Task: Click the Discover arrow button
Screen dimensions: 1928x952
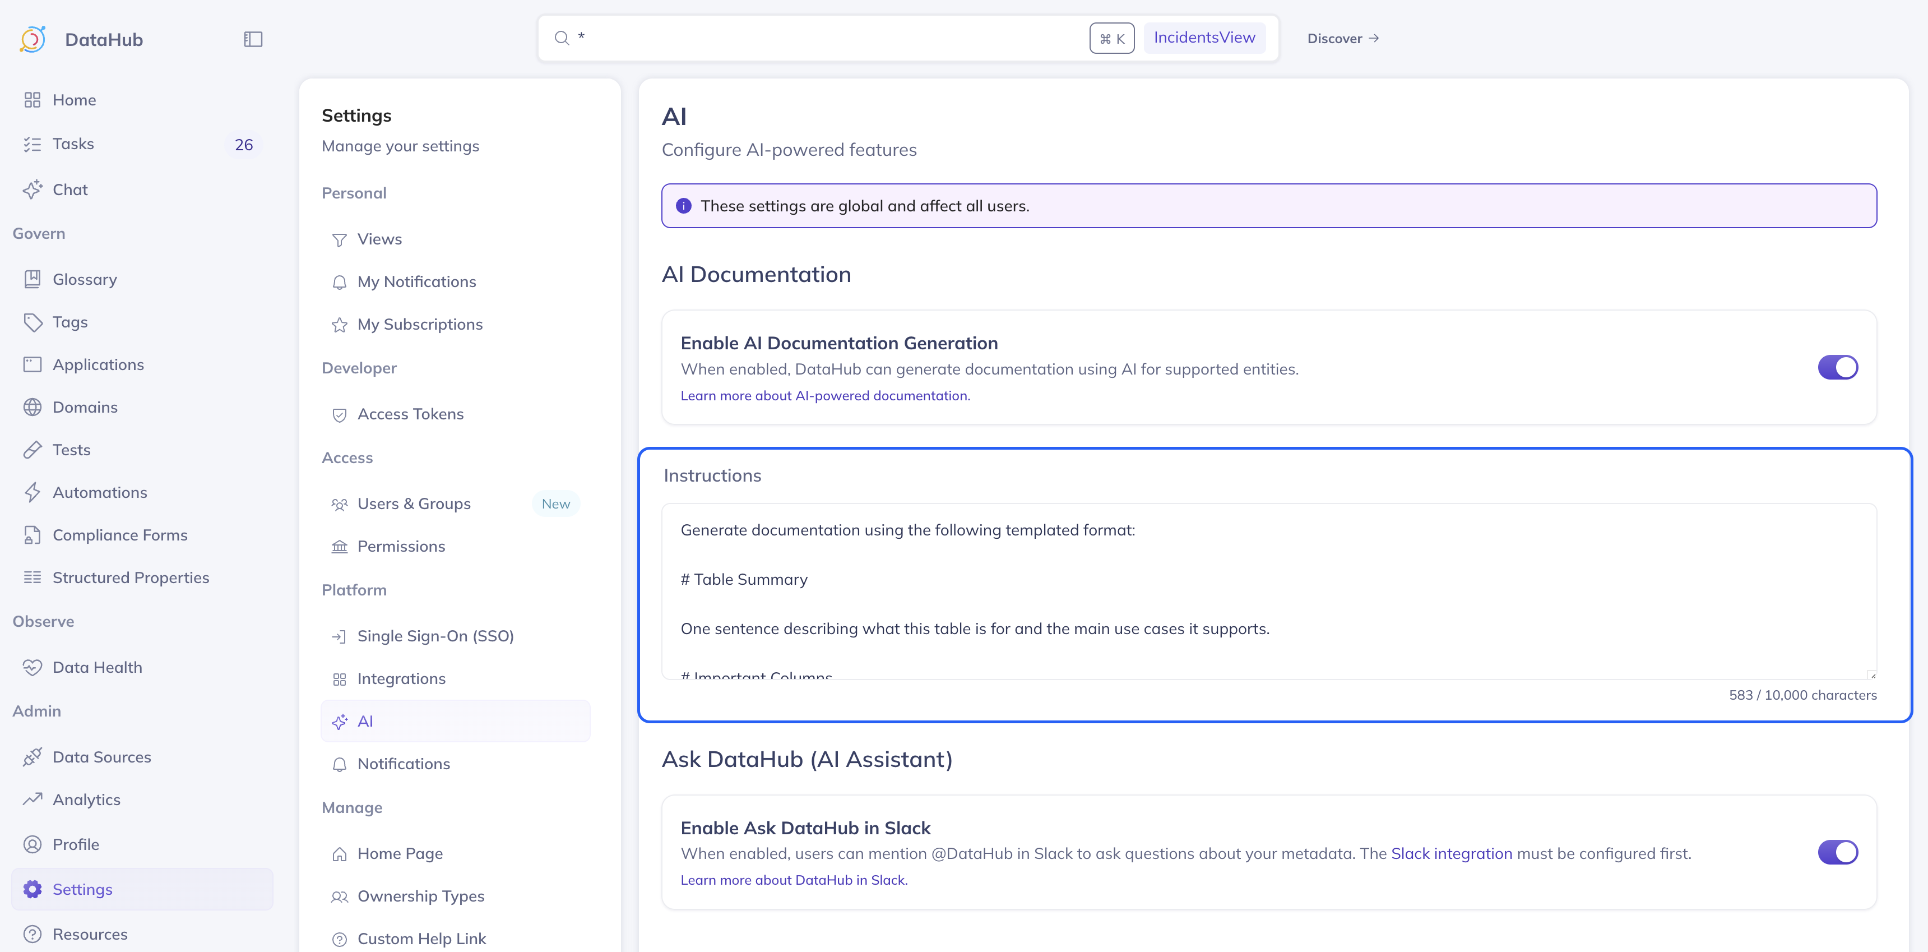Action: pos(1343,38)
